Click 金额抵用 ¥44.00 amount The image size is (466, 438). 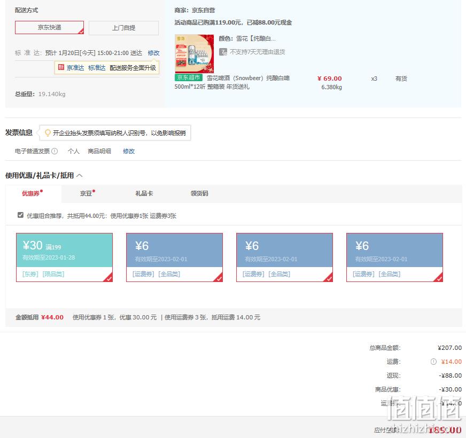pyautogui.click(x=52, y=317)
